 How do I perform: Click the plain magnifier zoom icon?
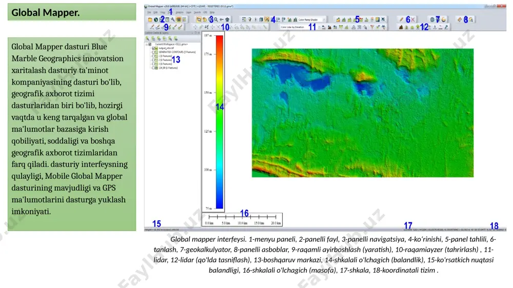[216, 19]
